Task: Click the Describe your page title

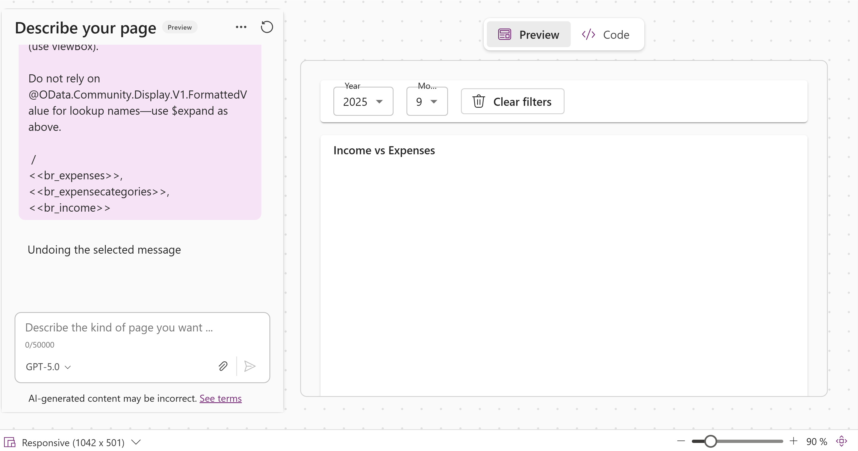Action: click(x=86, y=28)
